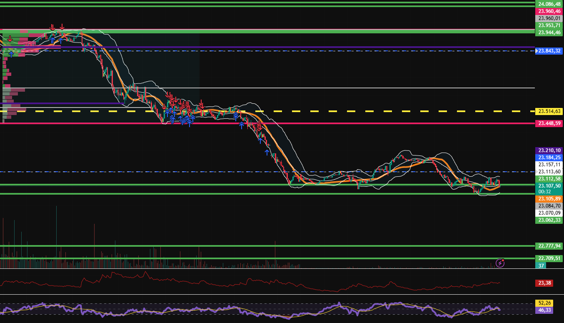Click the blue 23.843,32 price axis label
Viewport: 564px width, 323px height.
click(x=549, y=51)
